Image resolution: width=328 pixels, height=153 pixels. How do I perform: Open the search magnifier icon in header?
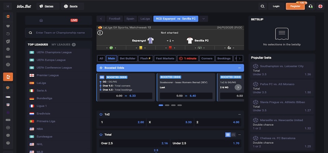(262, 6)
